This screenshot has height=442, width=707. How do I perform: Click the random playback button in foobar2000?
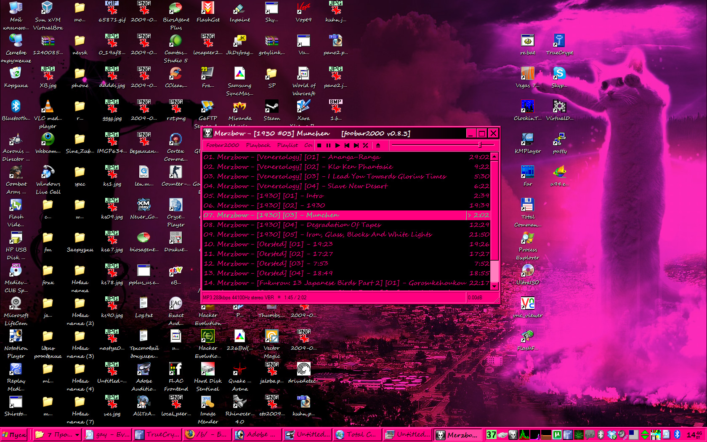pos(365,145)
